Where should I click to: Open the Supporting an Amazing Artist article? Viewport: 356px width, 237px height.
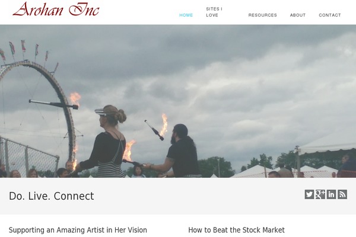point(78,230)
